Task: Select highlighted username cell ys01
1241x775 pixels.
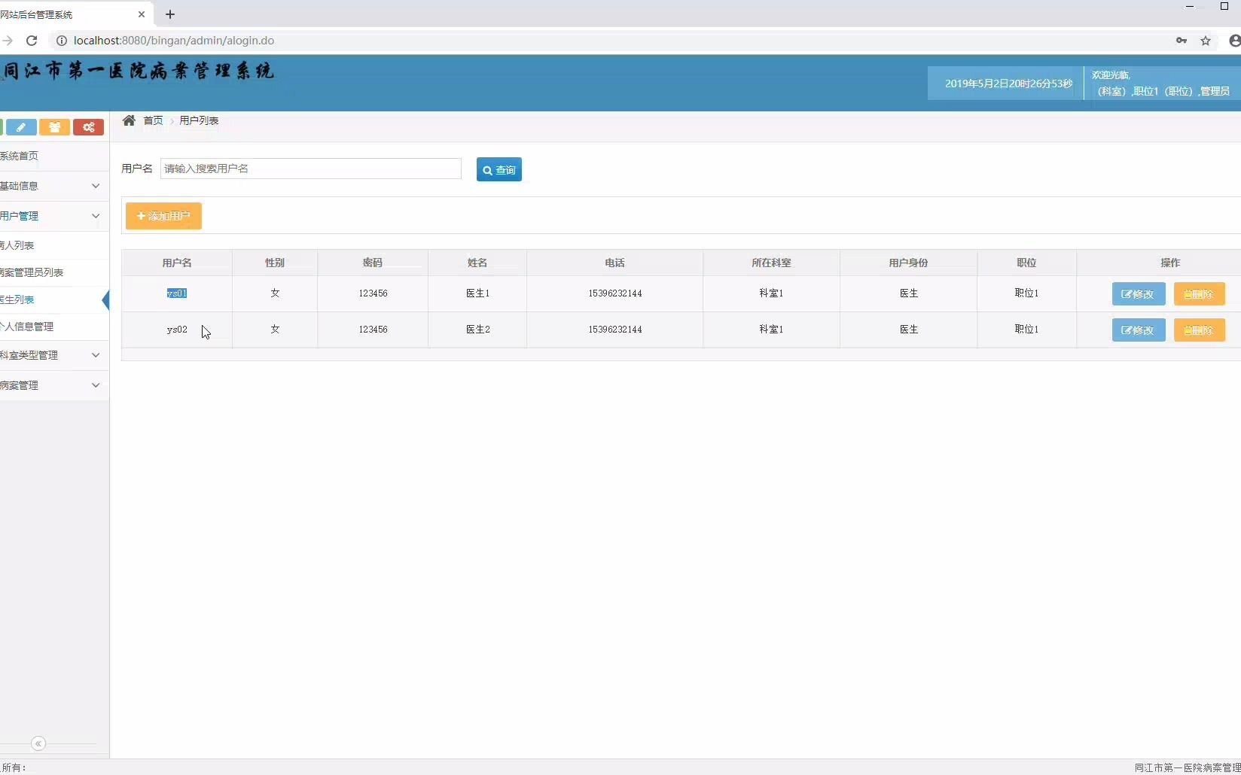Action: click(177, 293)
